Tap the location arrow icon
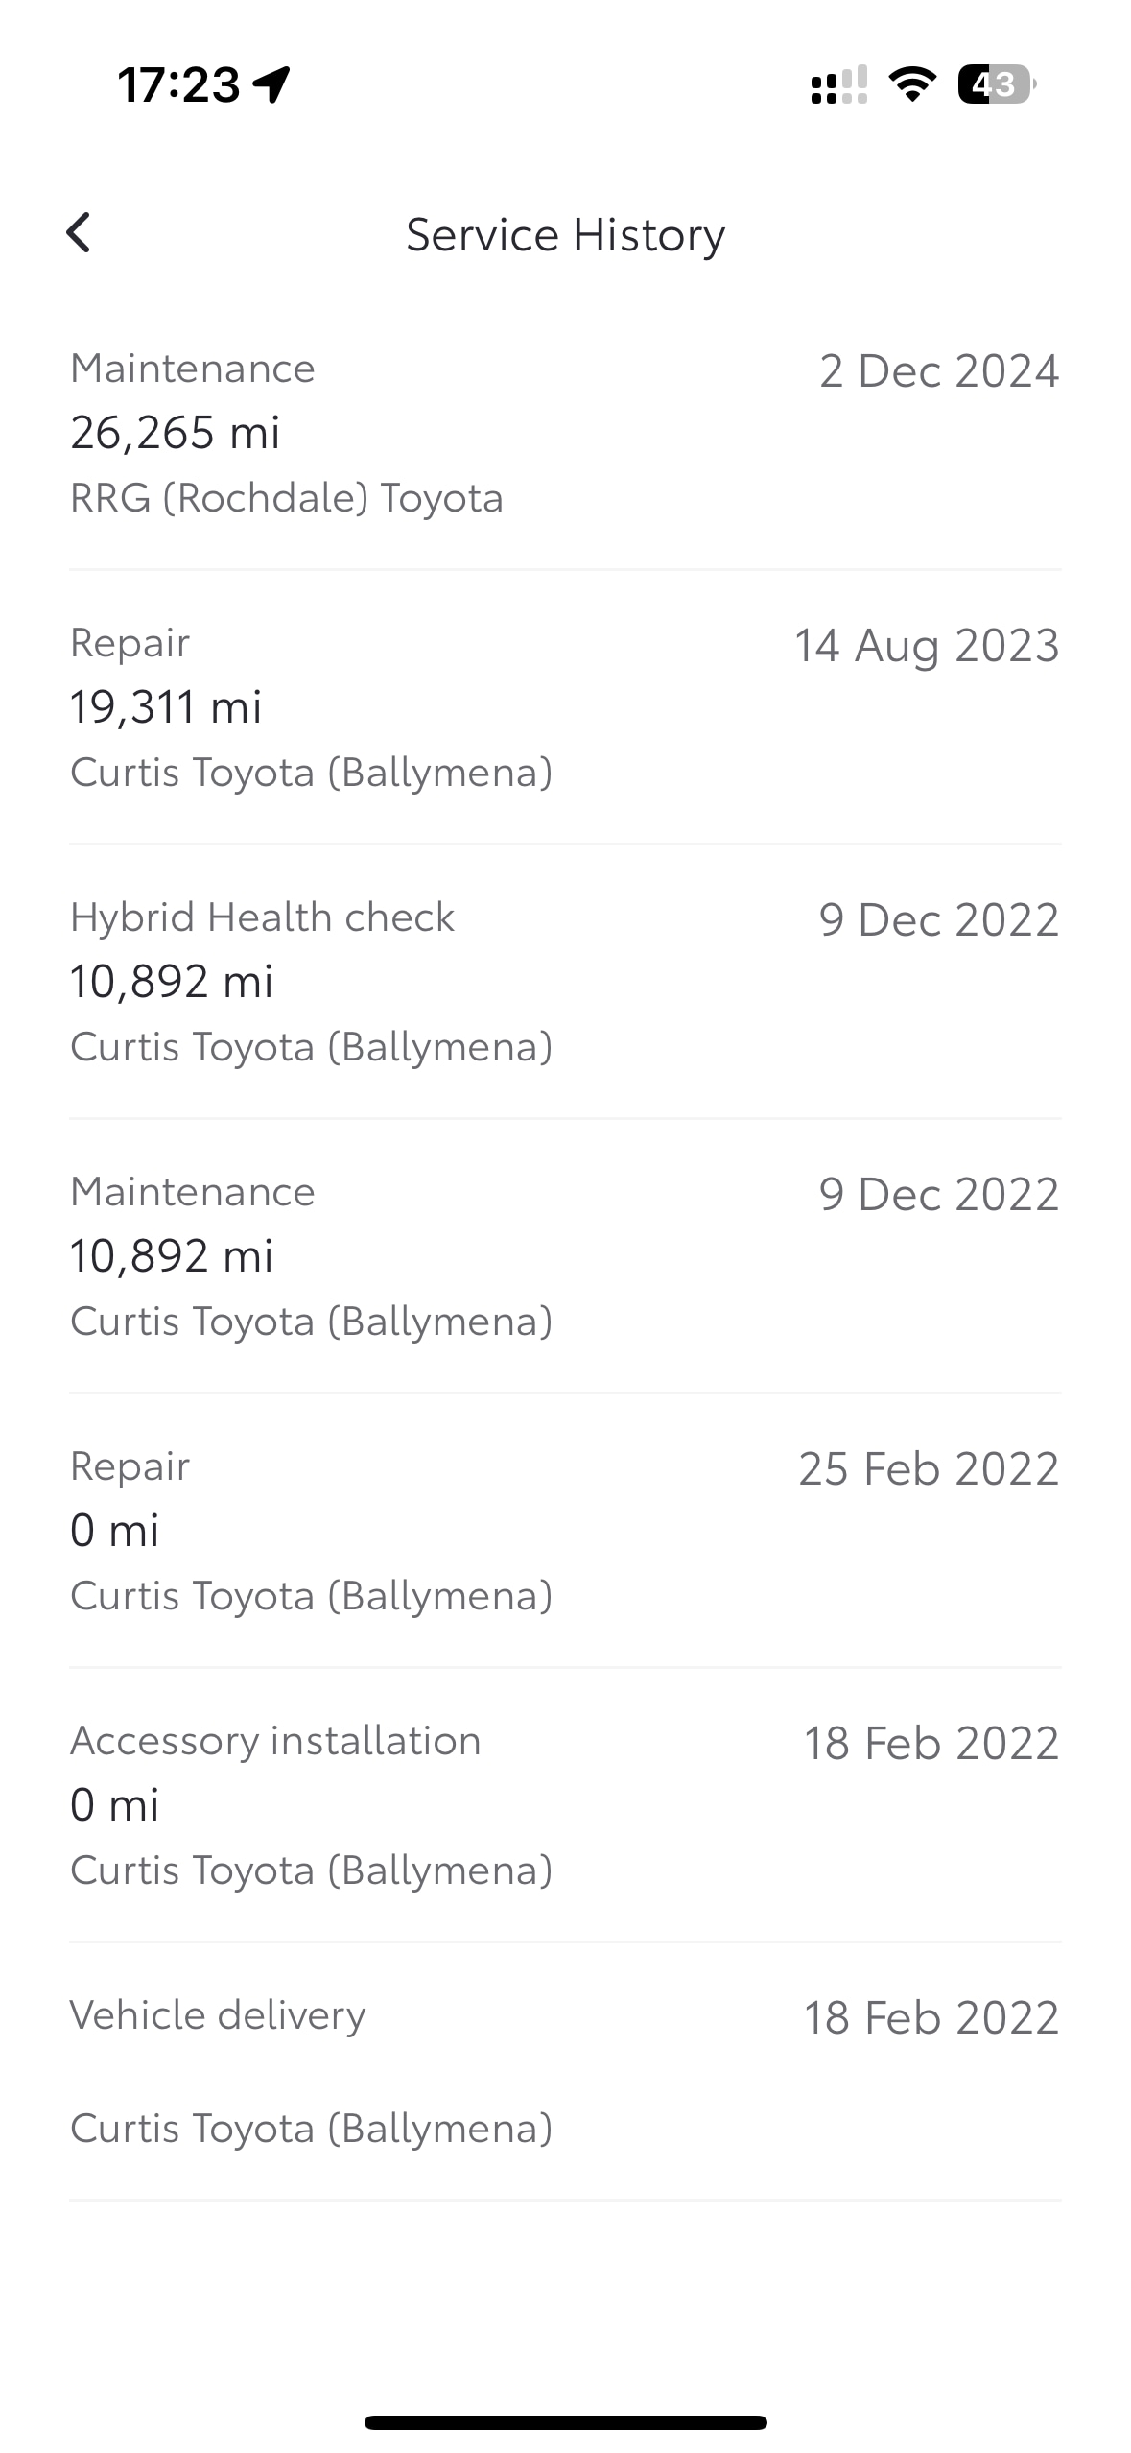1131x2453 pixels. click(271, 84)
